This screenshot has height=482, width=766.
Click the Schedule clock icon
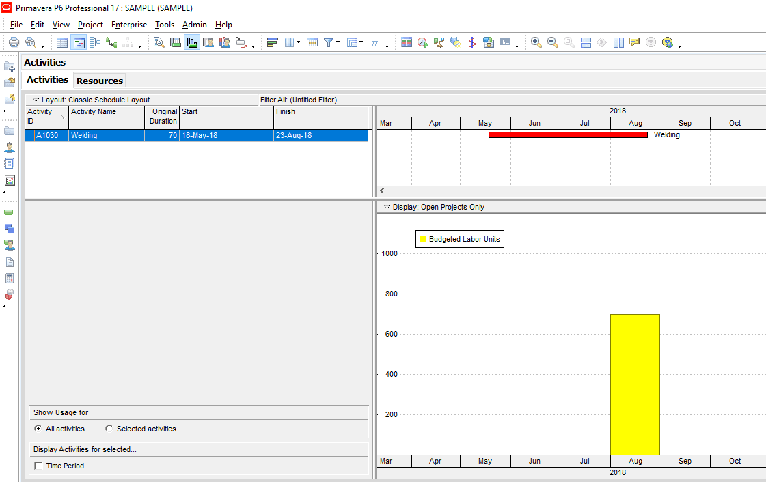(422, 42)
